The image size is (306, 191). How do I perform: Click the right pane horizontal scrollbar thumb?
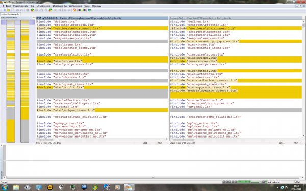click(183, 139)
